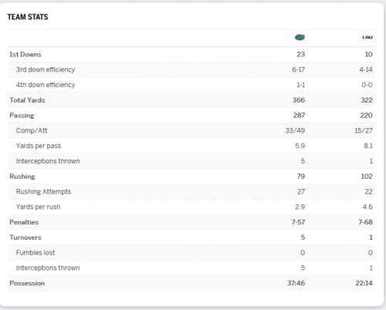Click the 1st Downs row label
This screenshot has height=310, width=386.
tap(25, 55)
